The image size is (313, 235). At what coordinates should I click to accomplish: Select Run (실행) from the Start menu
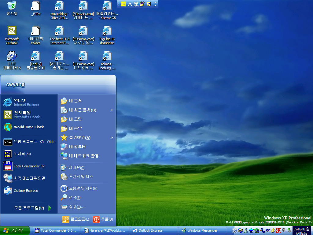point(76,207)
